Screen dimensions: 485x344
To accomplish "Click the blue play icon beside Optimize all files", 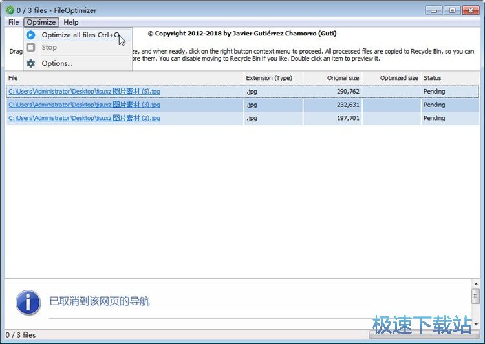I will point(30,35).
